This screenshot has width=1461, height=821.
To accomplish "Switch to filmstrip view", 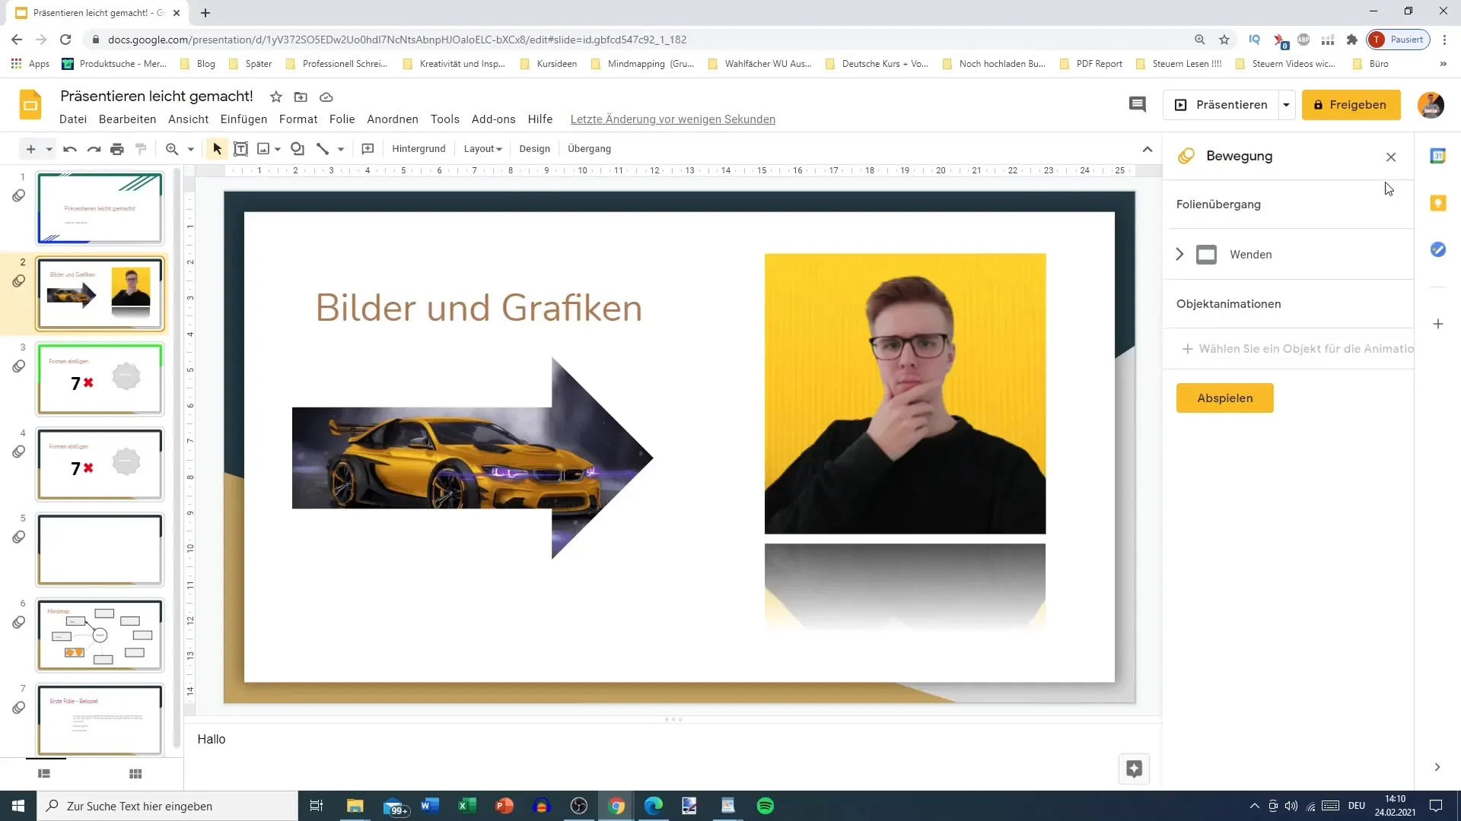I will click(44, 774).
